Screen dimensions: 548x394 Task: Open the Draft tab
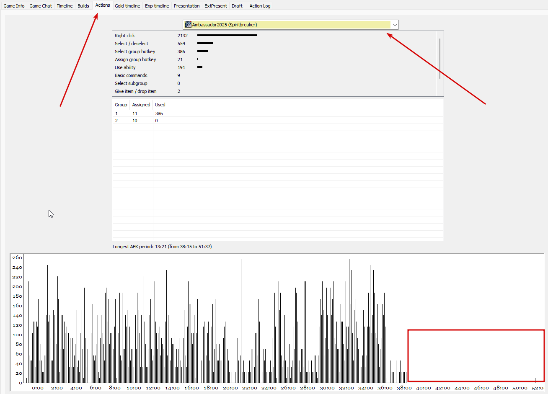click(x=237, y=6)
